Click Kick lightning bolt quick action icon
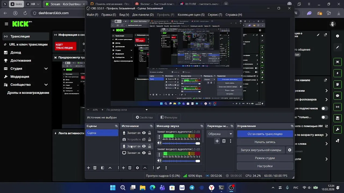 point(338,73)
